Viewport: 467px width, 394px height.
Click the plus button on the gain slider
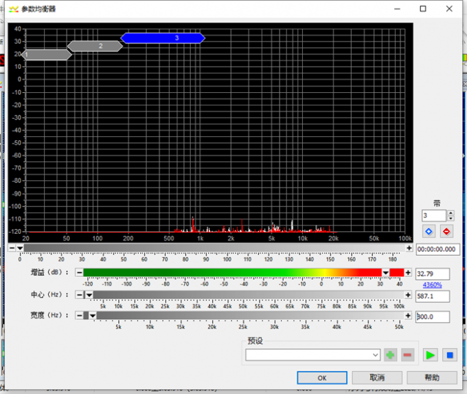pyautogui.click(x=409, y=273)
